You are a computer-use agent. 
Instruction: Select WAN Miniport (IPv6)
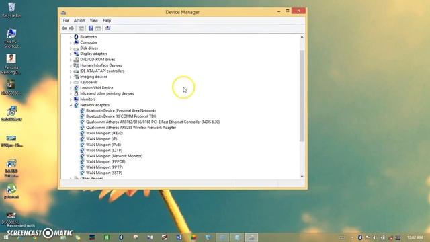(103, 145)
